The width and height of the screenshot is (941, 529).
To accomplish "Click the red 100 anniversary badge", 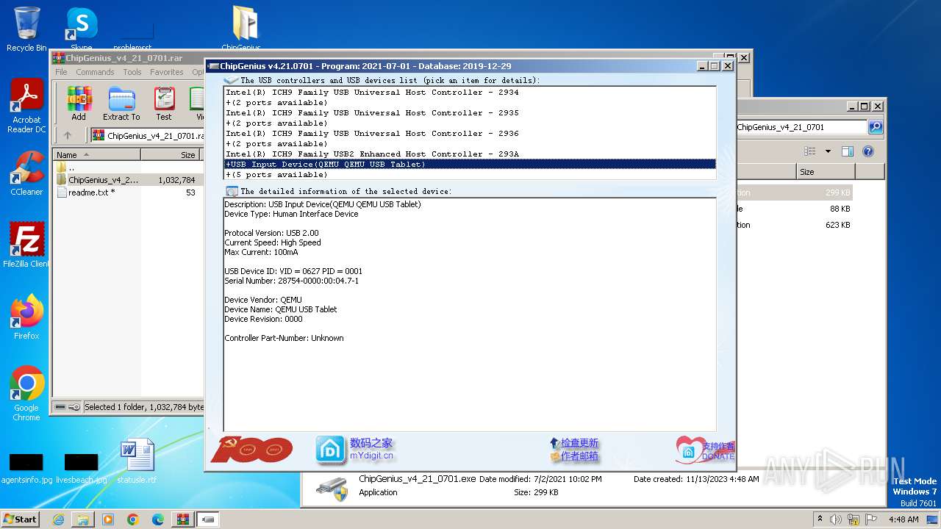I will pos(252,450).
